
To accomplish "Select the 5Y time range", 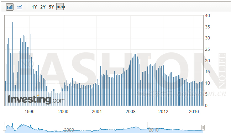I will (51, 7).
